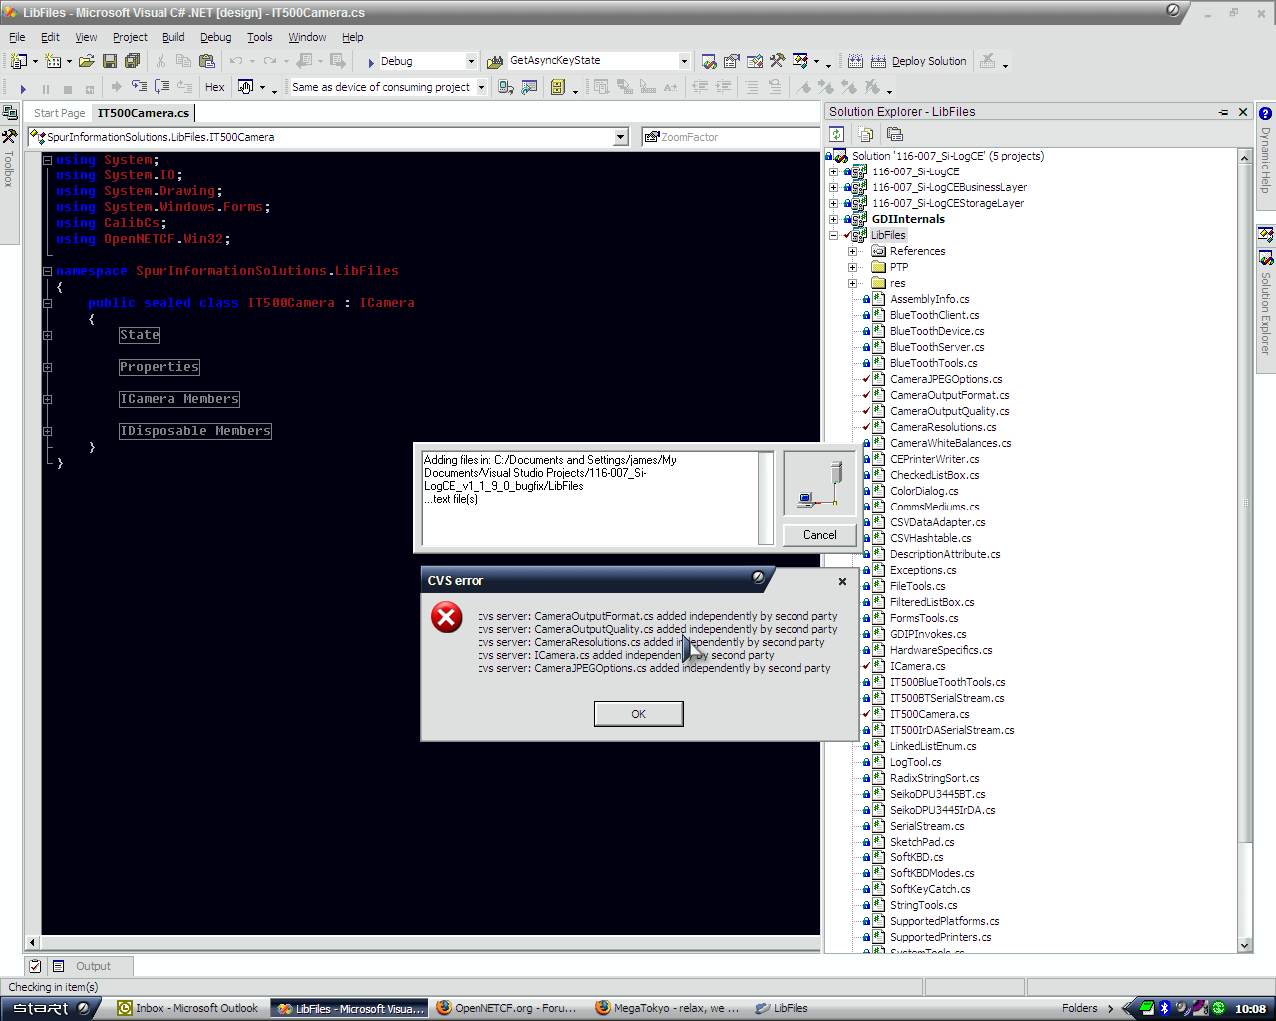Toggle Hex display mode
This screenshot has height=1021, width=1276.
[214, 88]
